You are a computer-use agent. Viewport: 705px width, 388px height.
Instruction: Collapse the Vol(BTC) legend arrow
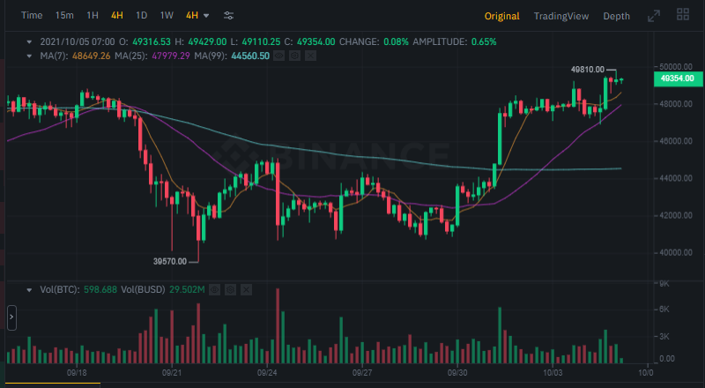click(29, 289)
